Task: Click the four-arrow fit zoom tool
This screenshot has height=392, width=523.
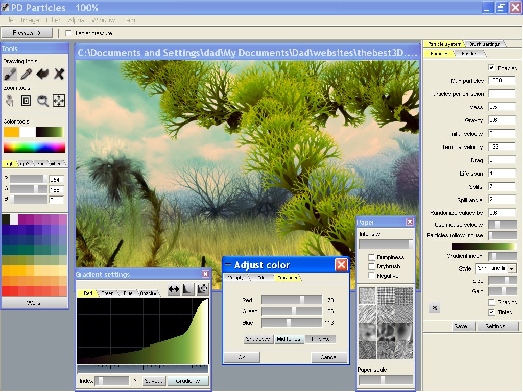Action: pos(59,101)
